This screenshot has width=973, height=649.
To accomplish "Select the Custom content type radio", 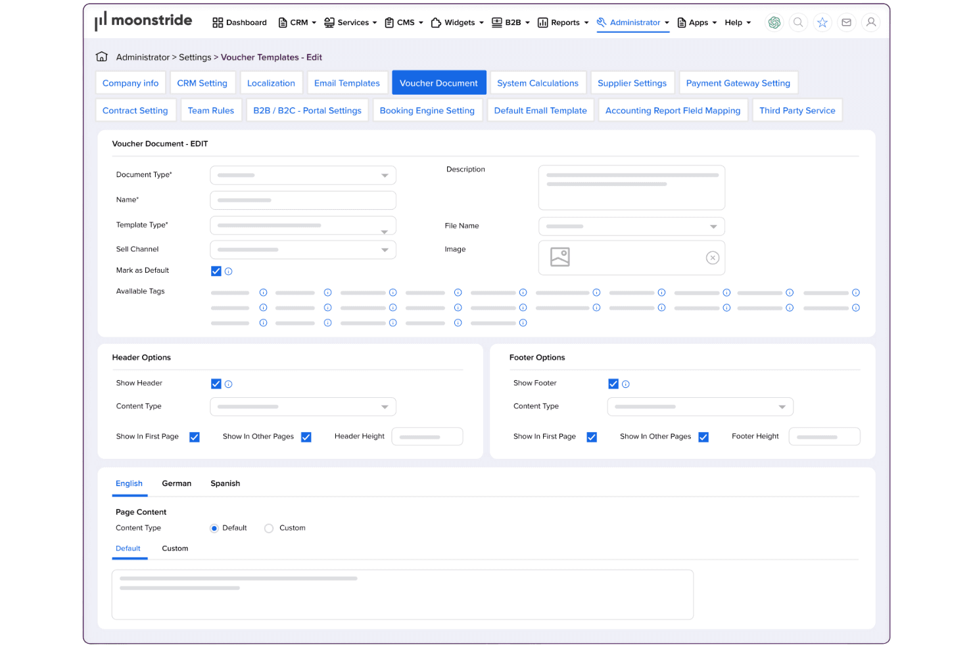I will 269,529.
